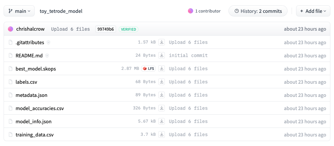The image size is (334, 146).
Task: Open commit hash 99749b6
Action: point(105,29)
